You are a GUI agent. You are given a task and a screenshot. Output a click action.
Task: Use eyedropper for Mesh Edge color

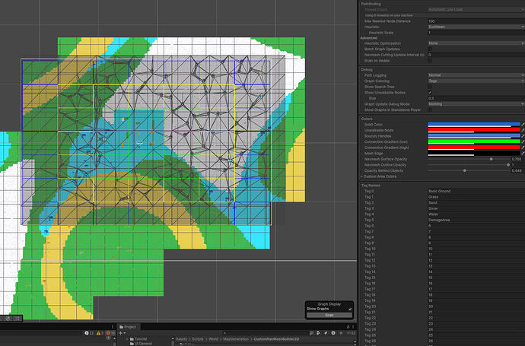click(522, 153)
